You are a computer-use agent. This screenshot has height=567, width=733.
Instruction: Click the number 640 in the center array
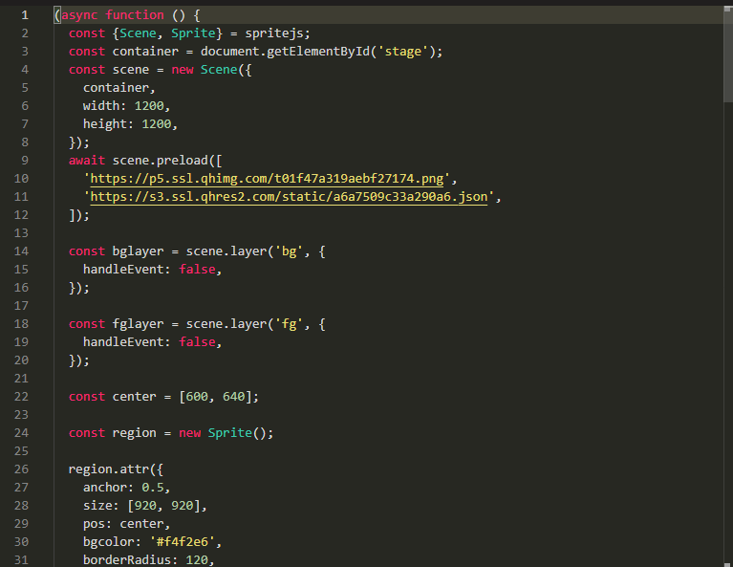click(x=234, y=397)
